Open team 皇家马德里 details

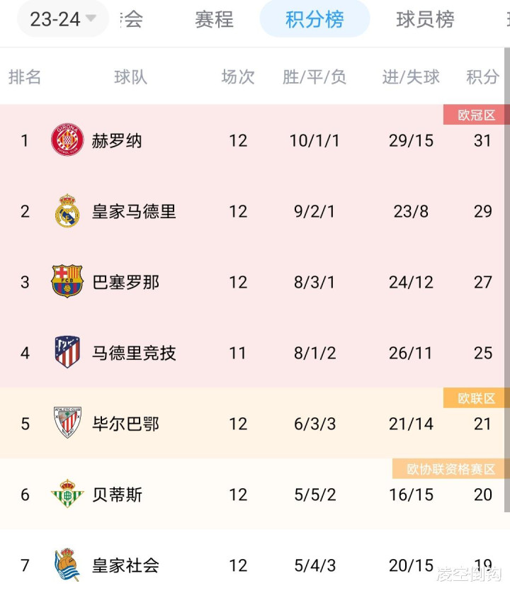pos(134,211)
